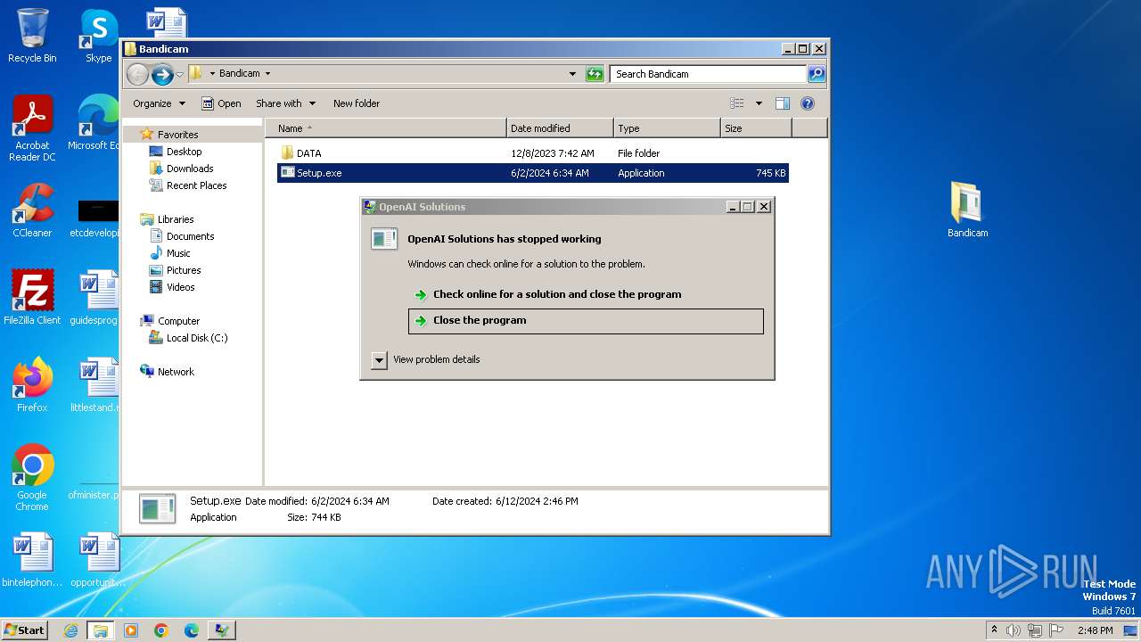Open the volume tray icon
Screen dimensions: 1141x642
1014,630
